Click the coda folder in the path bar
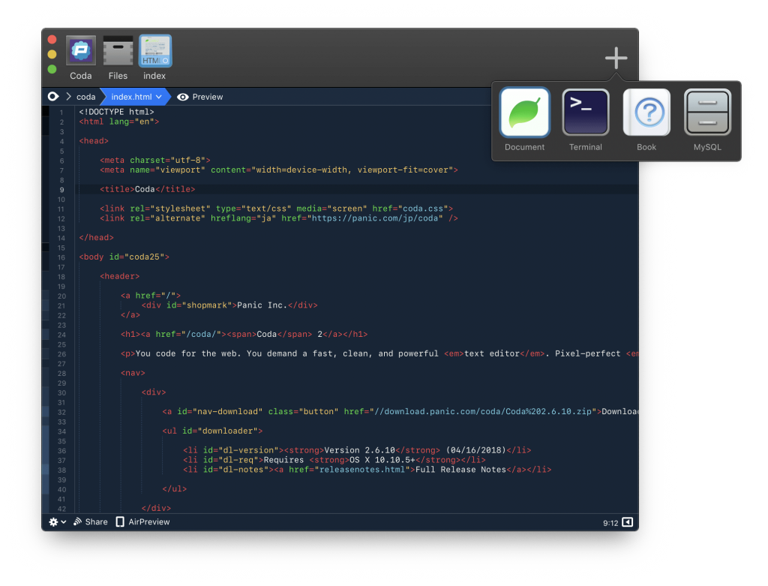Viewport: 768px width, 586px height. pyautogui.click(x=85, y=97)
